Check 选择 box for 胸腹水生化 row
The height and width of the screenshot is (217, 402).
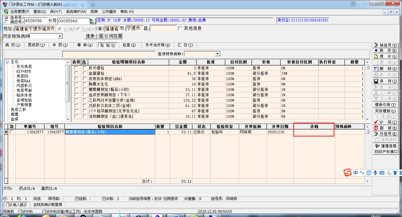coord(76,84)
